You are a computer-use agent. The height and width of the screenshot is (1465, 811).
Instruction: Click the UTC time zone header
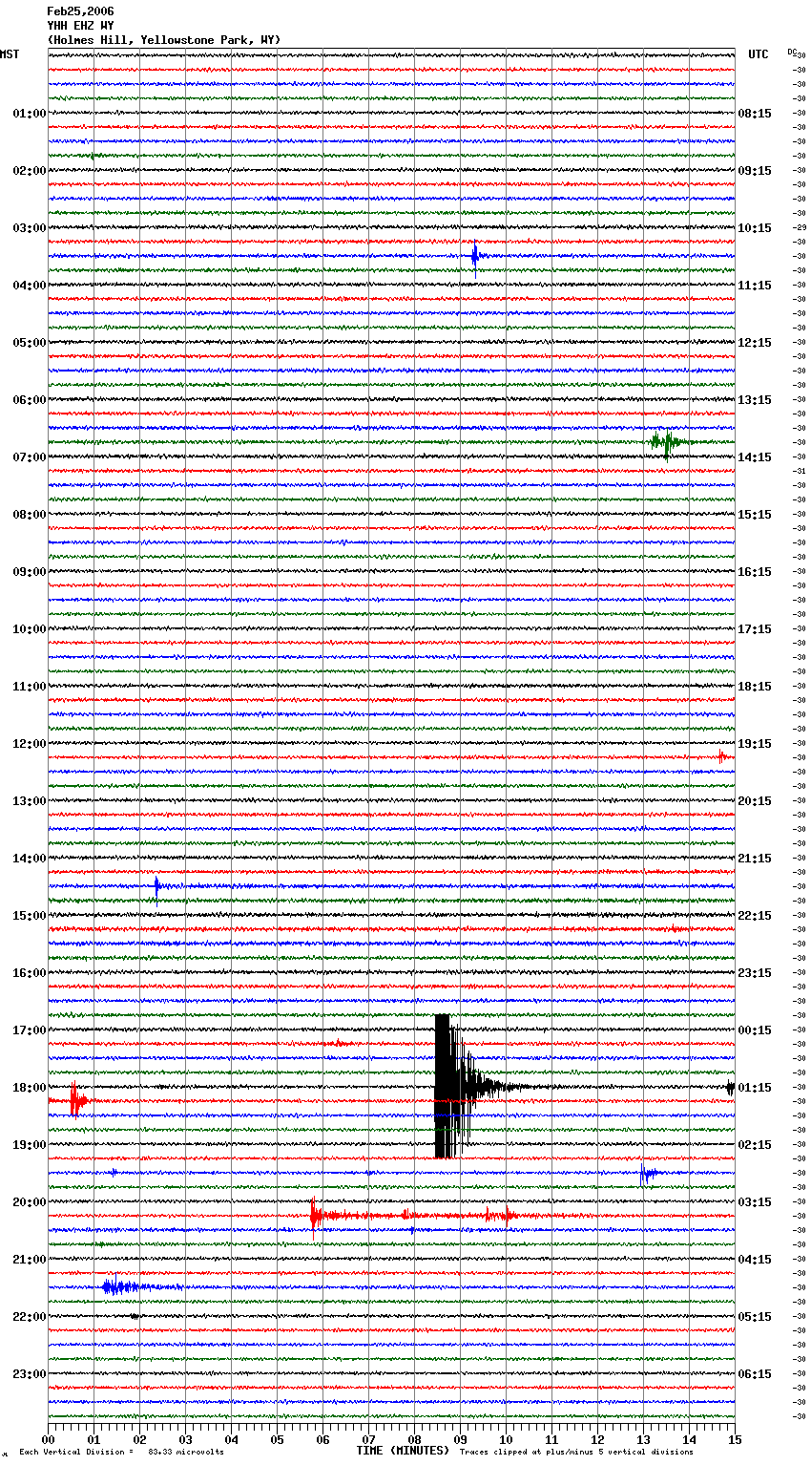coord(758,54)
